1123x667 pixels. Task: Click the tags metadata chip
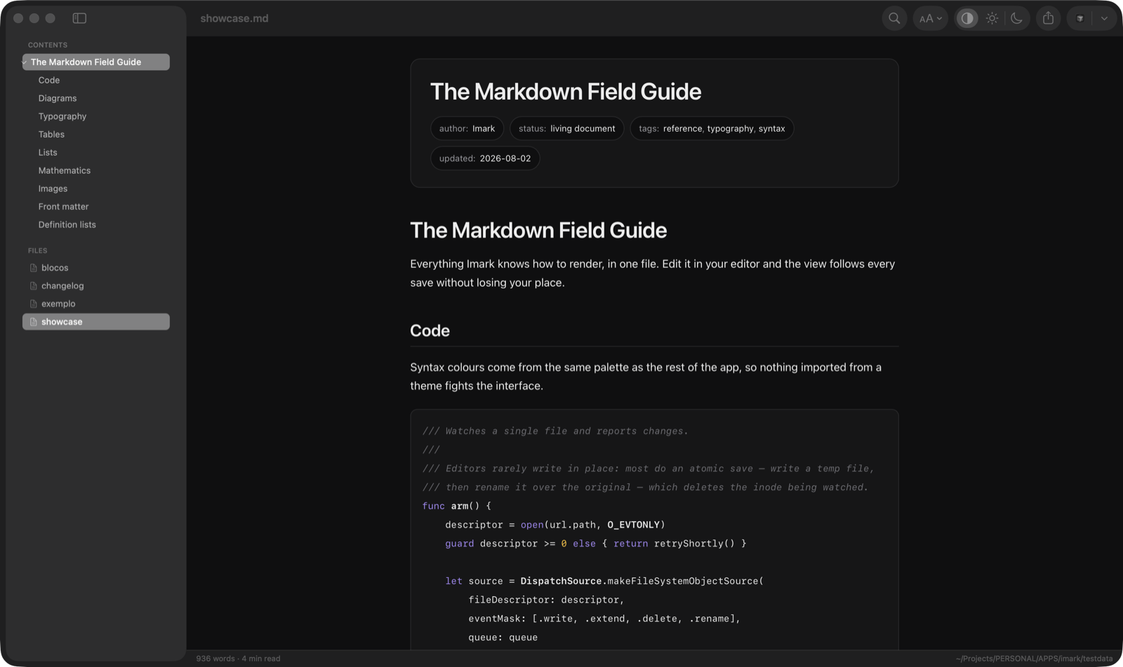[x=712, y=128]
